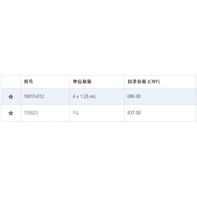
Task: Favorite the 1 L size option
Action: point(11,113)
